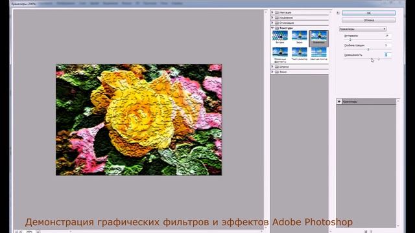This screenshot has height=233, width=415.
Task: Click the preview area vertical scrollbar
Action: pyautogui.click(x=266, y=119)
